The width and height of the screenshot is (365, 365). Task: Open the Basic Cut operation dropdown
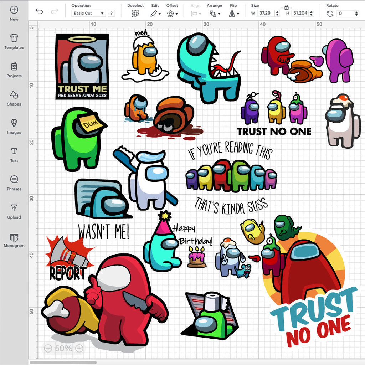tap(88, 13)
